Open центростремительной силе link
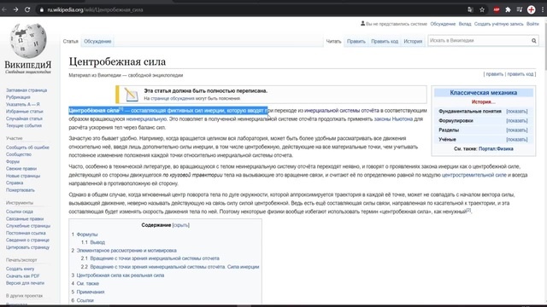The height and width of the screenshot is (307, 547). pos(473,175)
